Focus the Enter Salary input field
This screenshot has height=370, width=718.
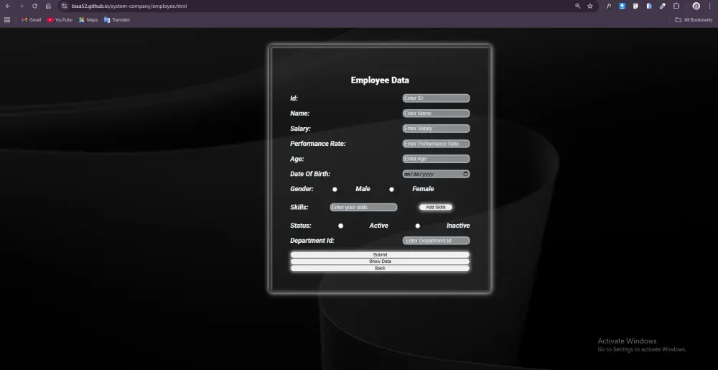436,128
